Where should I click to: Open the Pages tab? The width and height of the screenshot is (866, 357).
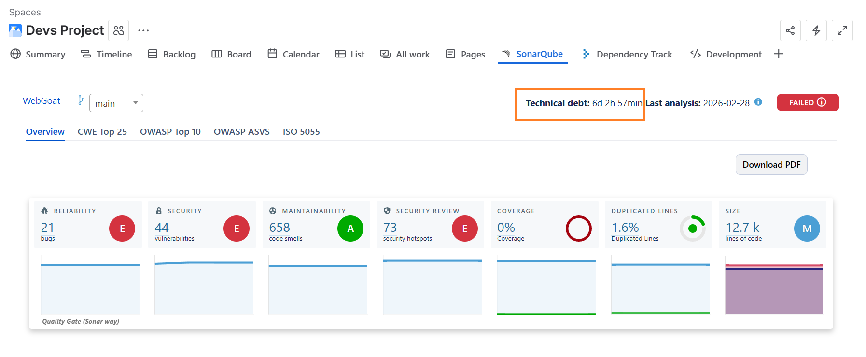[x=465, y=54]
